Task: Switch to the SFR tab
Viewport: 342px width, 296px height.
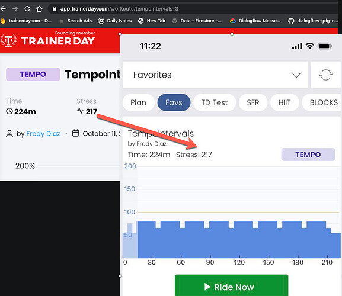Action: click(253, 102)
